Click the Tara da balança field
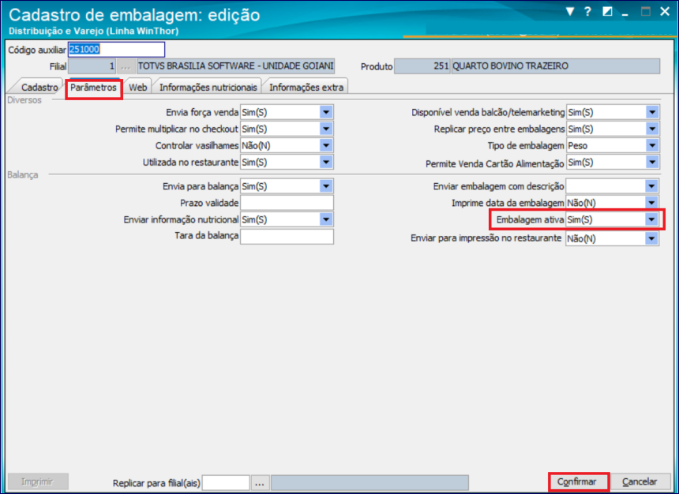 (287, 237)
